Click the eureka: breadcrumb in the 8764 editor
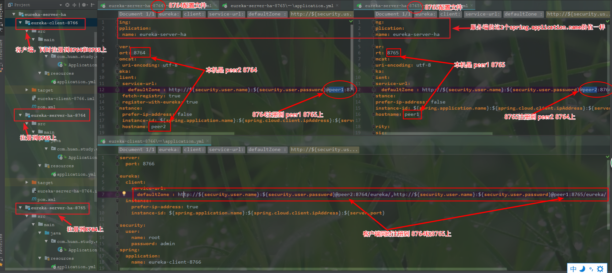This screenshot has height=273, width=612. pyautogui.click(x=169, y=14)
